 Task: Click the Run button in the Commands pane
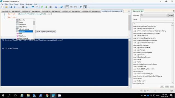coord(162,86)
